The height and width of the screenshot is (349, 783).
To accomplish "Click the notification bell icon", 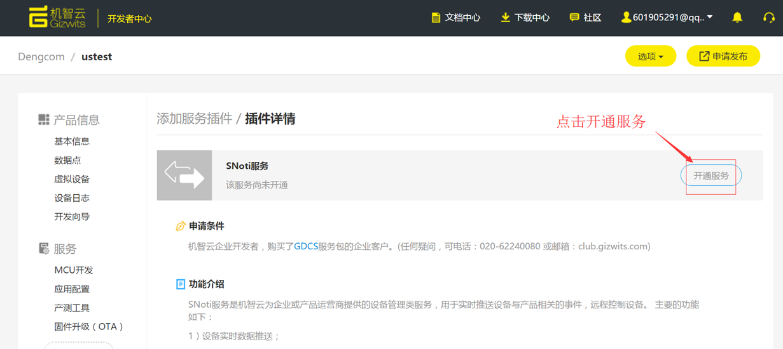I will (737, 18).
